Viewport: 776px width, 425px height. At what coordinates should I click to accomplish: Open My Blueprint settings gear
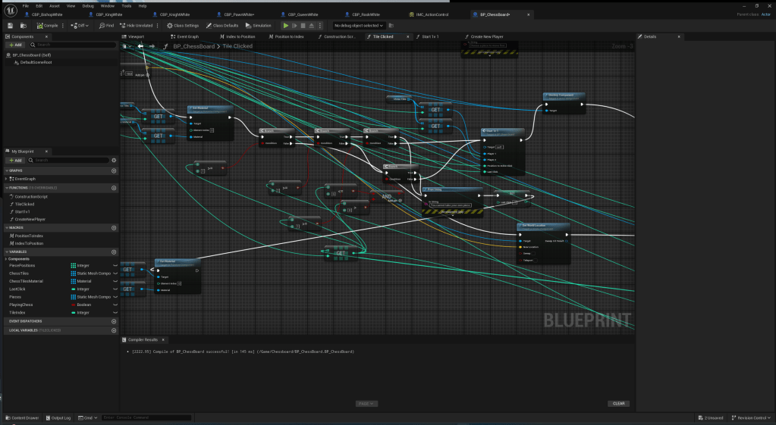coord(114,160)
